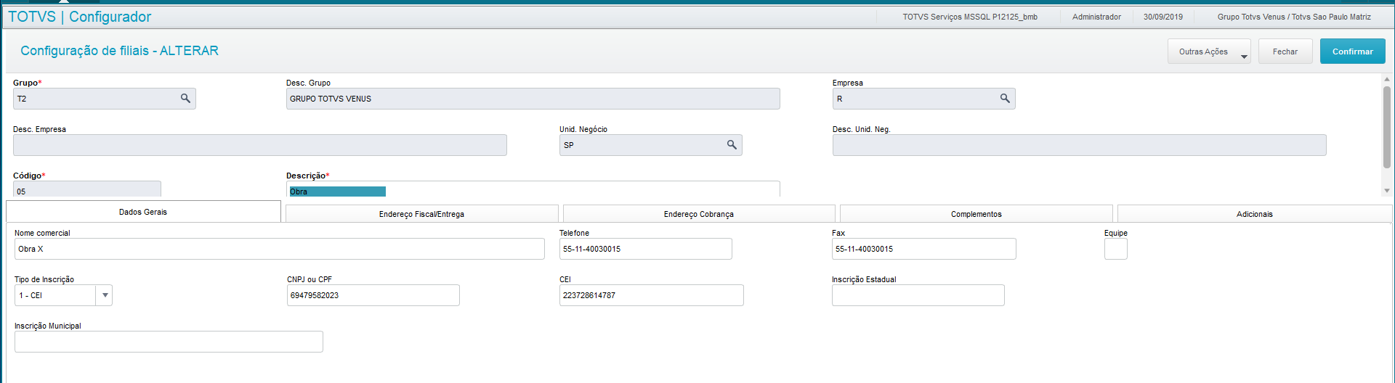Open the Endereço Cobrança tab
Viewport: 1395px width, 383px height.
[698, 214]
